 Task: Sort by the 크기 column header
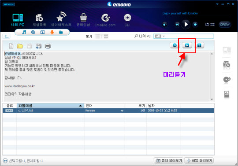(136, 106)
